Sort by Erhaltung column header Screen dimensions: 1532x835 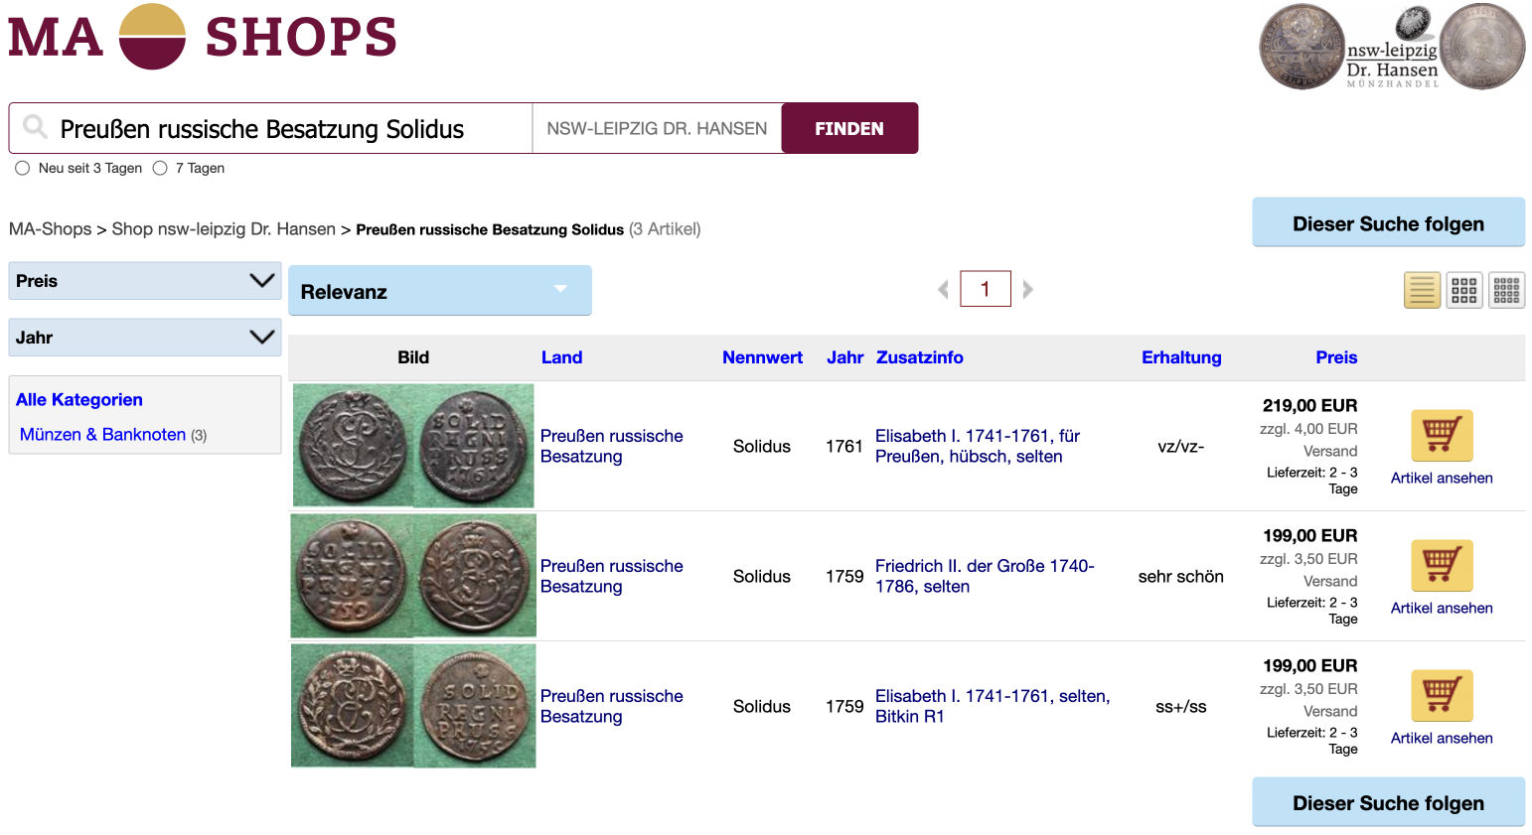(x=1181, y=357)
